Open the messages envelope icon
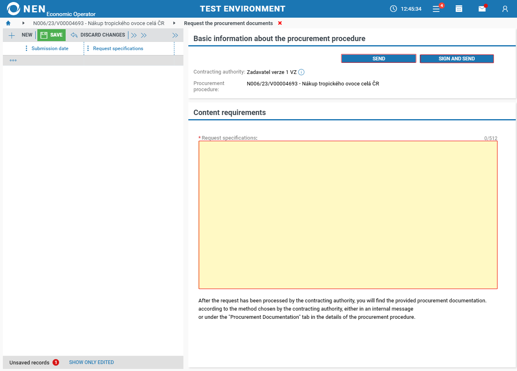 482,9
